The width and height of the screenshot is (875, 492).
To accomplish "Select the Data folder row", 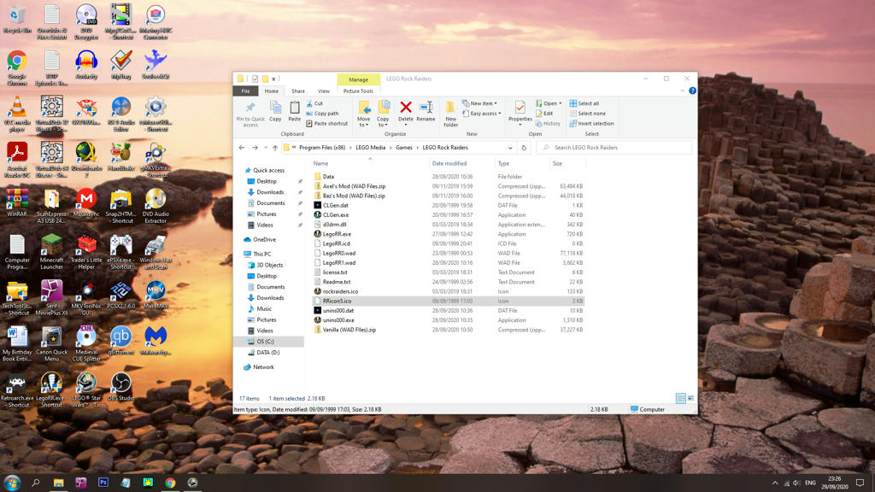I will click(448, 176).
